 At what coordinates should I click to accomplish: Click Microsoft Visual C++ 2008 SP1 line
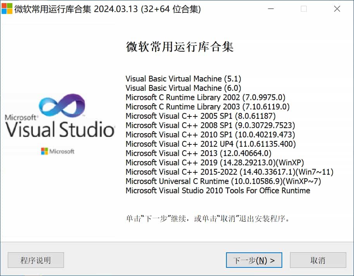210,125
